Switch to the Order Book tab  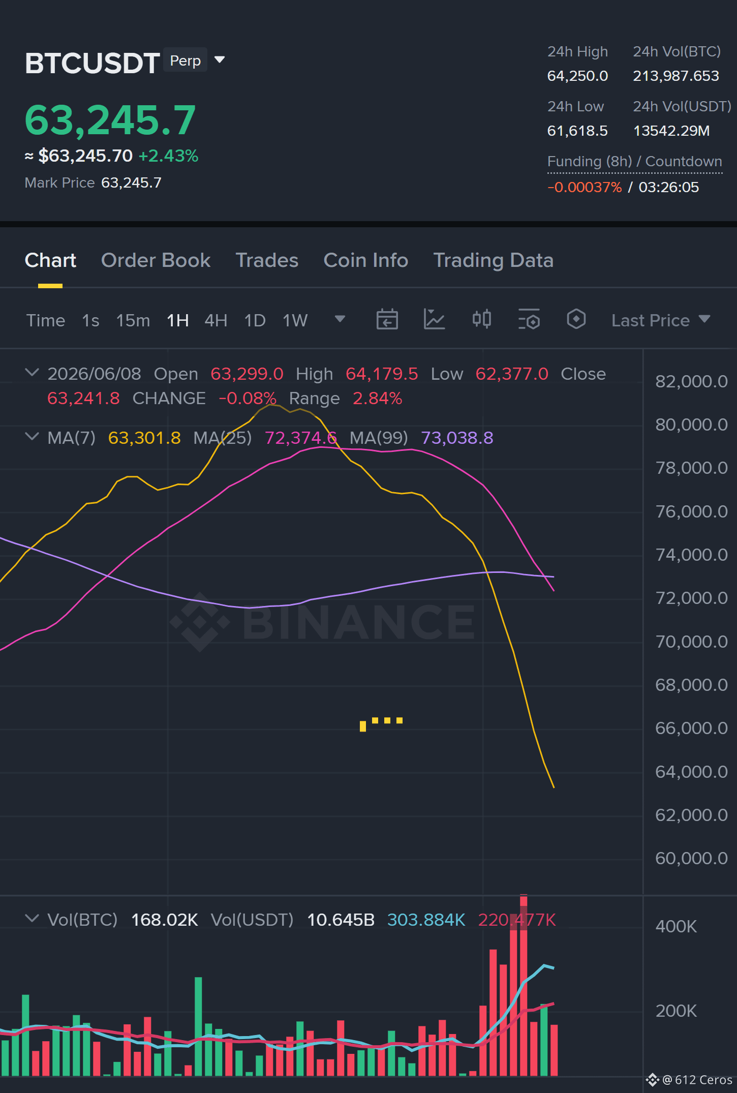(x=156, y=260)
